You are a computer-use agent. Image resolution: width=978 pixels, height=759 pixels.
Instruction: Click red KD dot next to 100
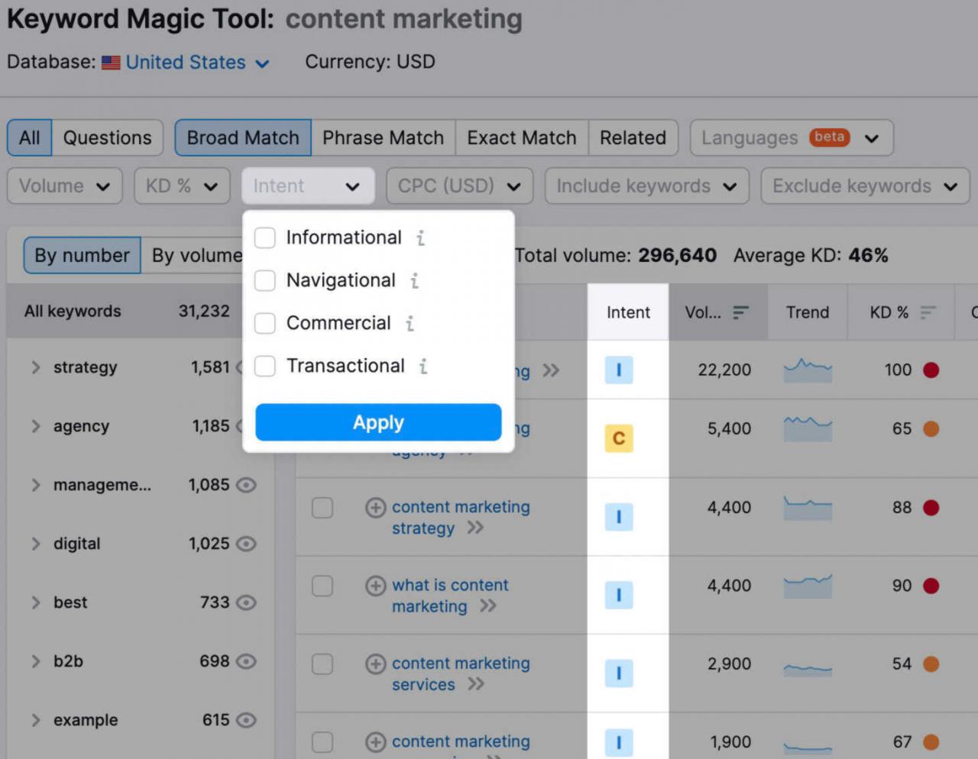[x=931, y=370]
